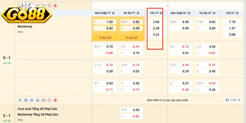Click the live video play icon in bottom row
The image size is (246, 123).
point(49,100)
